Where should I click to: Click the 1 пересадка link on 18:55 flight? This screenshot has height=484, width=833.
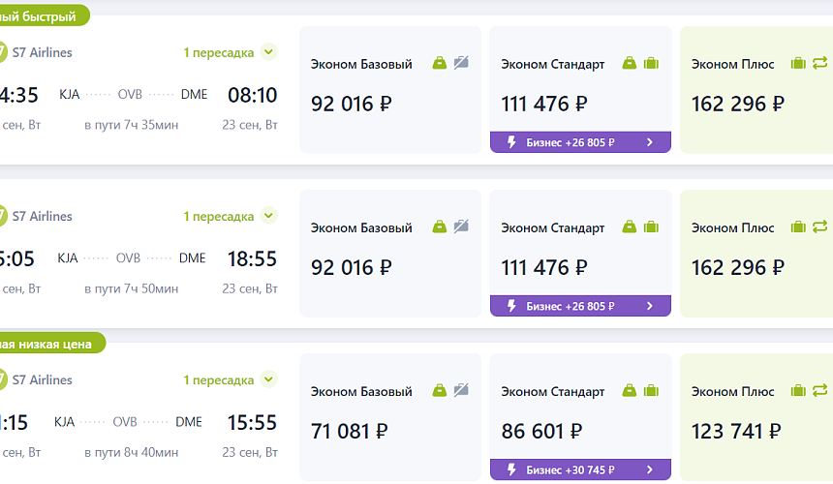tap(219, 217)
